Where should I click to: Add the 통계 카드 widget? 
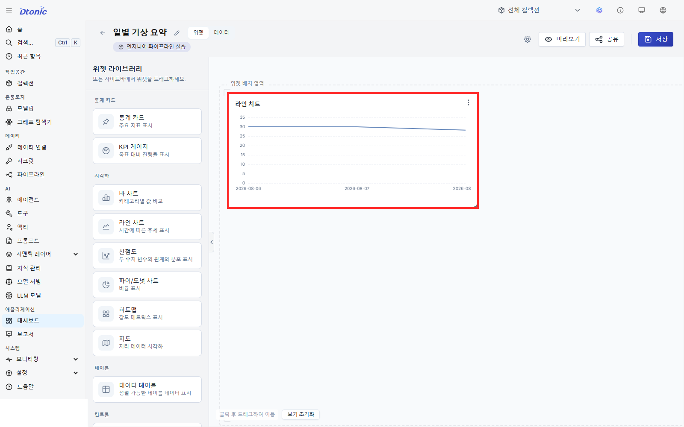click(147, 122)
